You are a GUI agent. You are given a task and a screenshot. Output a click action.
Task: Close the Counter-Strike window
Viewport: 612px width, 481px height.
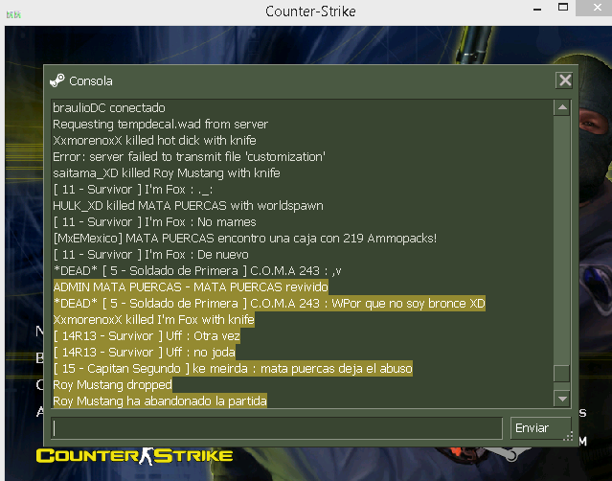(596, 8)
